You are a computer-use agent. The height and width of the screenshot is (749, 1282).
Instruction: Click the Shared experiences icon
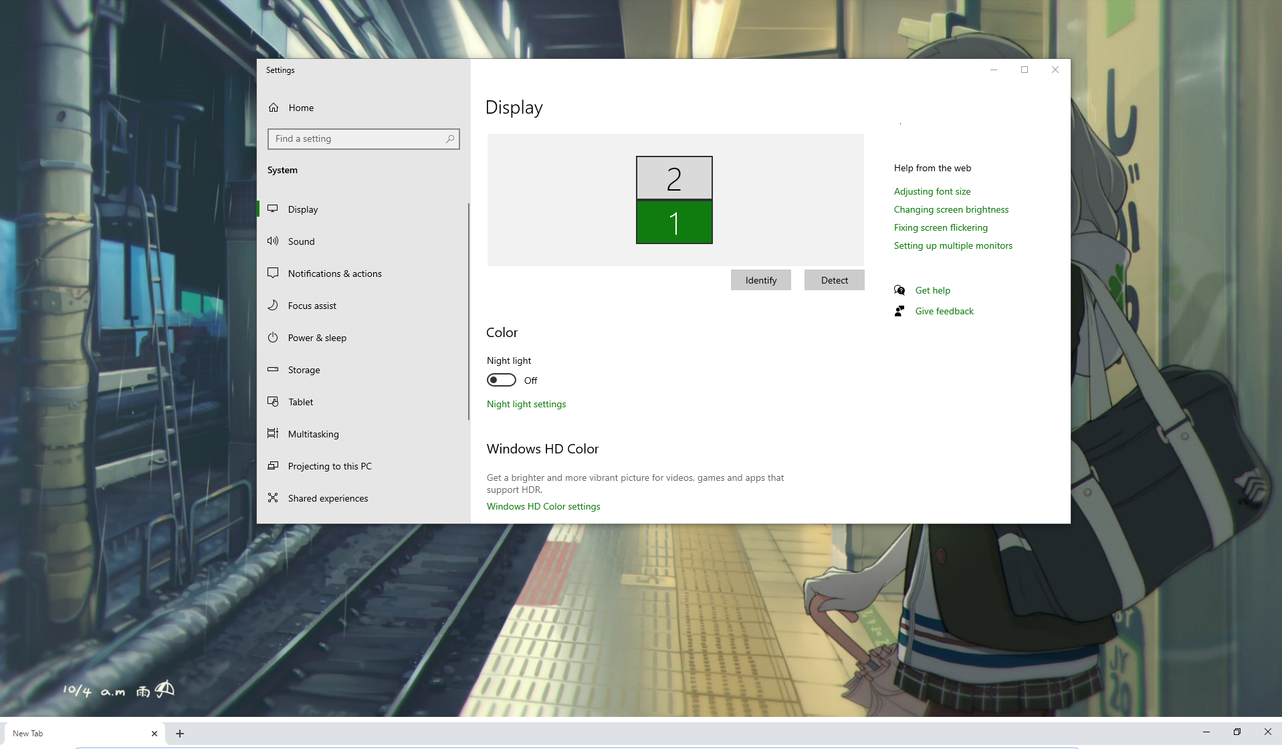click(273, 498)
